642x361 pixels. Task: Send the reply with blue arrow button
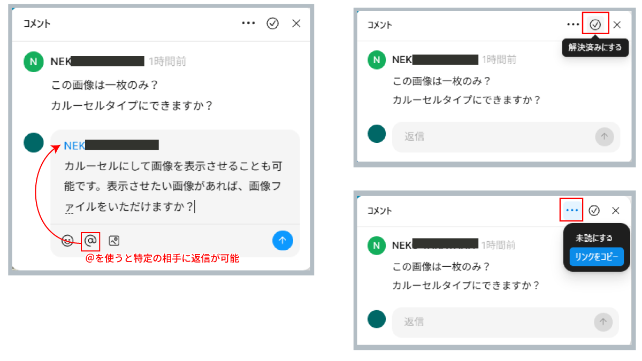tap(282, 241)
